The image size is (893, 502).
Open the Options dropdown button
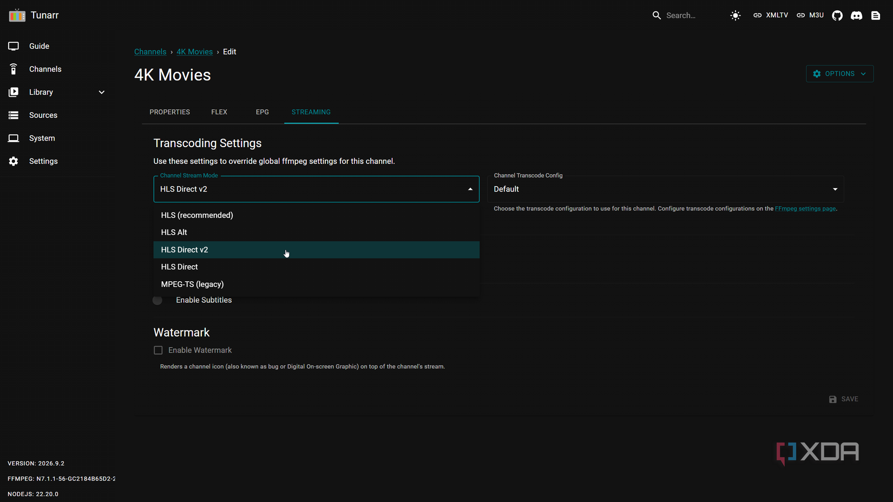pos(839,74)
